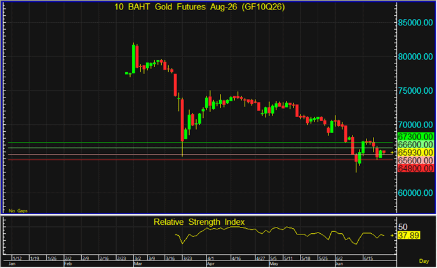Select the 2/2 date label
The width and height of the screenshot is (437, 268).
click(68, 258)
